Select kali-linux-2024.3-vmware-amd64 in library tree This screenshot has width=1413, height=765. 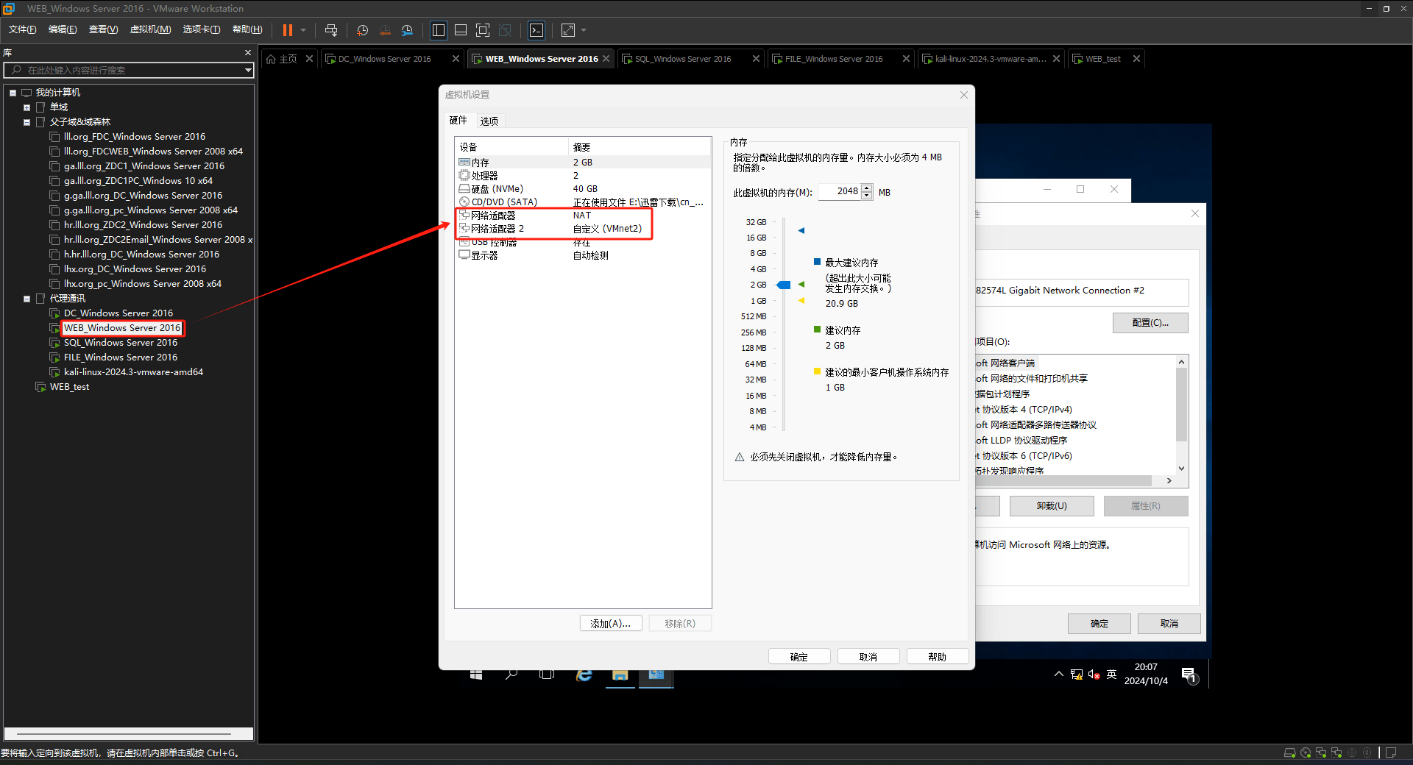point(133,372)
